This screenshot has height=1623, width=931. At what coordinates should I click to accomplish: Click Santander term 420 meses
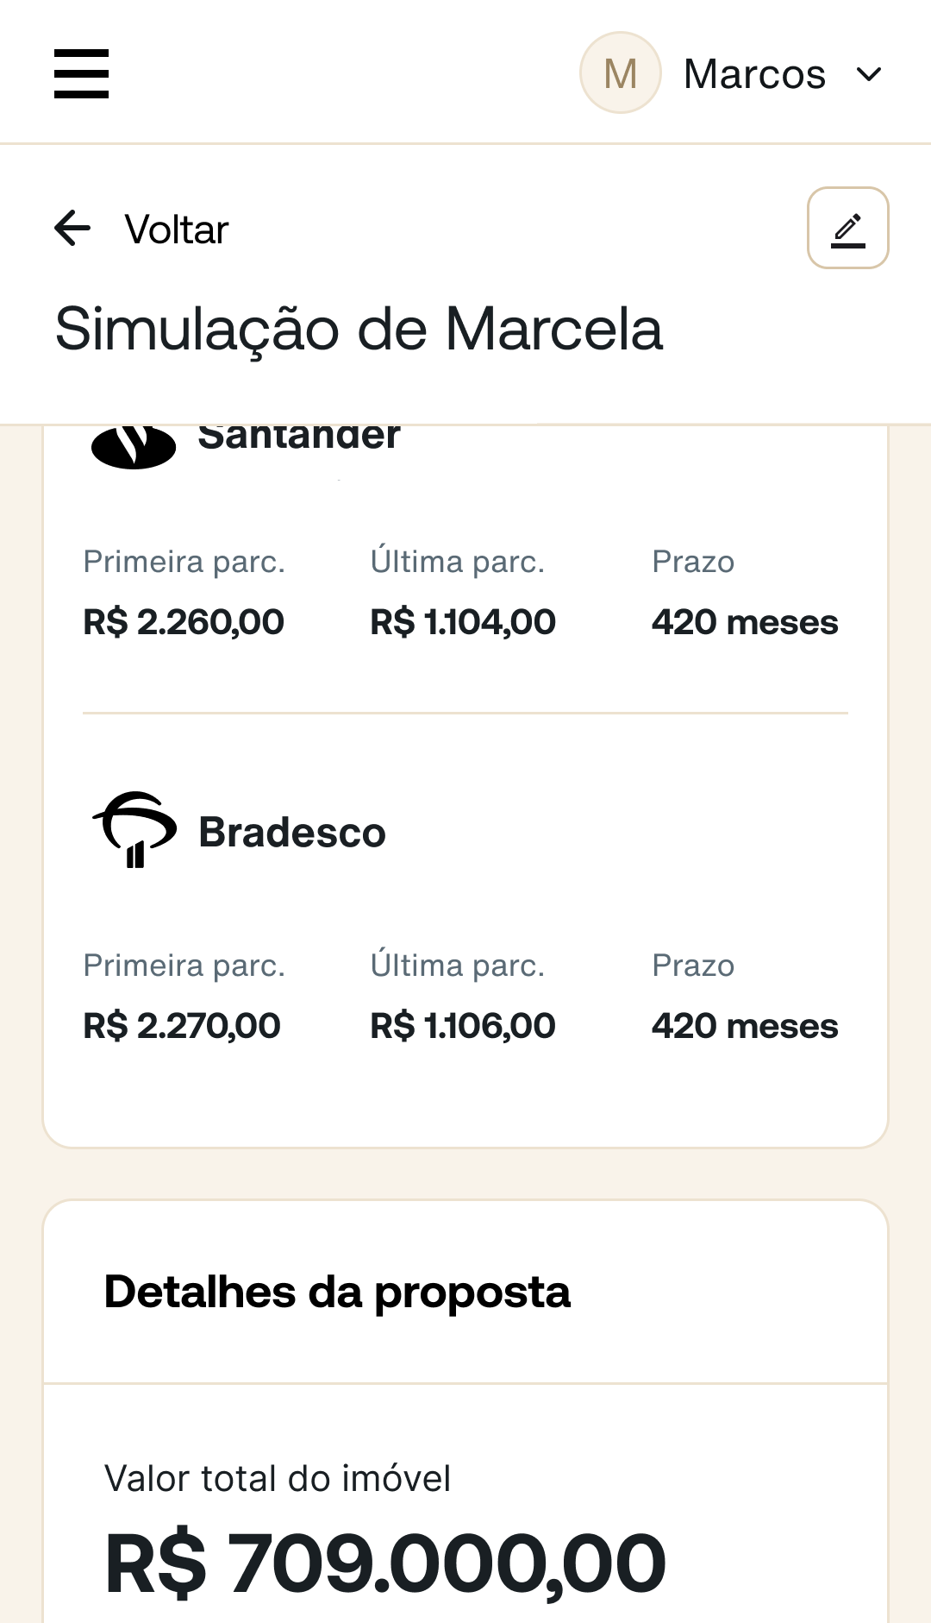[x=745, y=622]
